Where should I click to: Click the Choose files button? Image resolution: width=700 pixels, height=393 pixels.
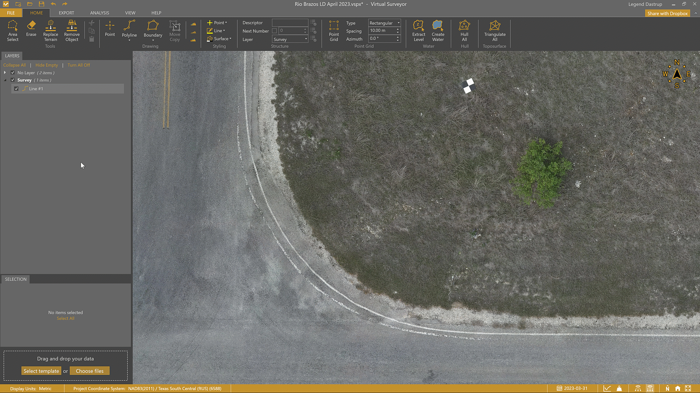pyautogui.click(x=90, y=371)
